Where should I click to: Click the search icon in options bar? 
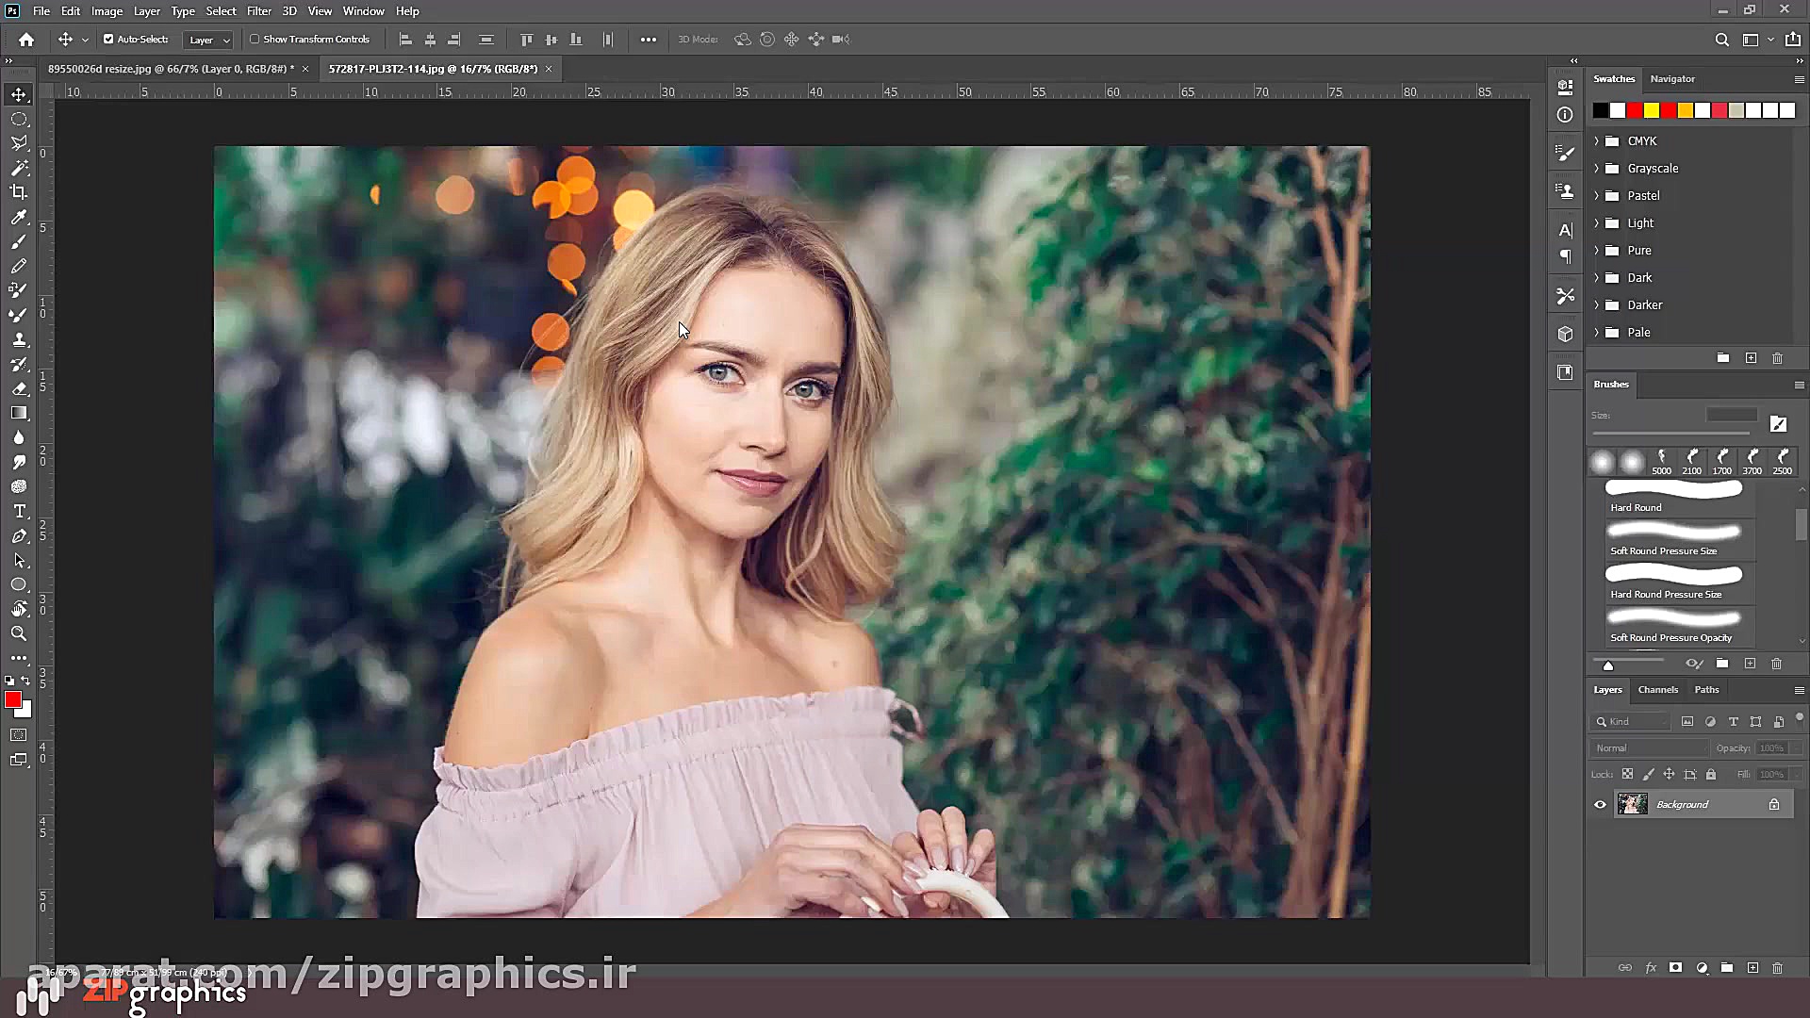point(1721,40)
